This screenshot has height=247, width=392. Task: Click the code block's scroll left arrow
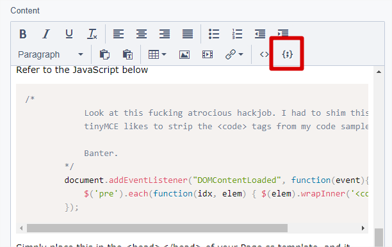21,228
